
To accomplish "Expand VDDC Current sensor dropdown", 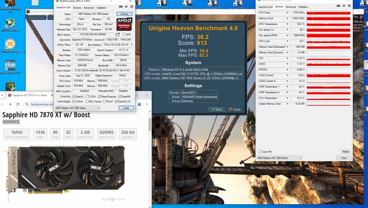I will pyautogui.click(x=287, y=75).
